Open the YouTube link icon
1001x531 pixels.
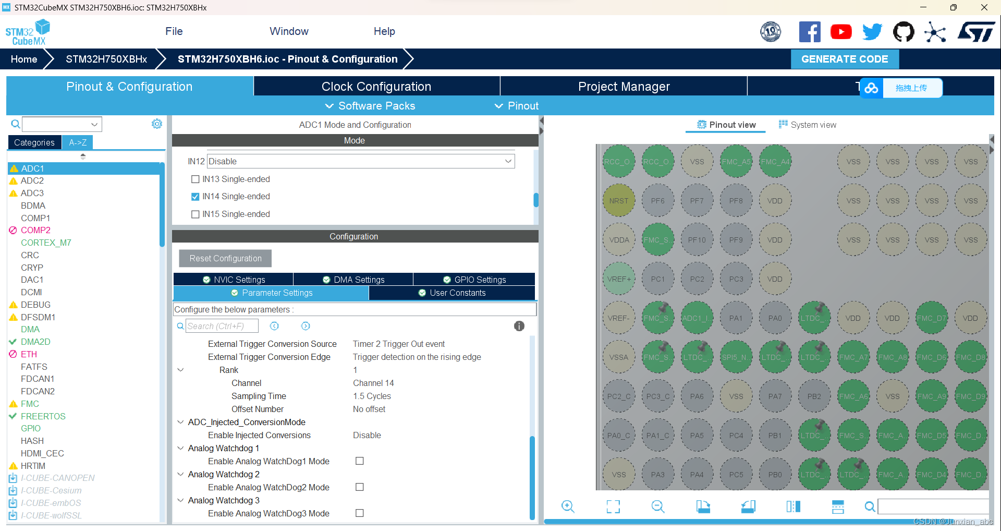click(841, 32)
